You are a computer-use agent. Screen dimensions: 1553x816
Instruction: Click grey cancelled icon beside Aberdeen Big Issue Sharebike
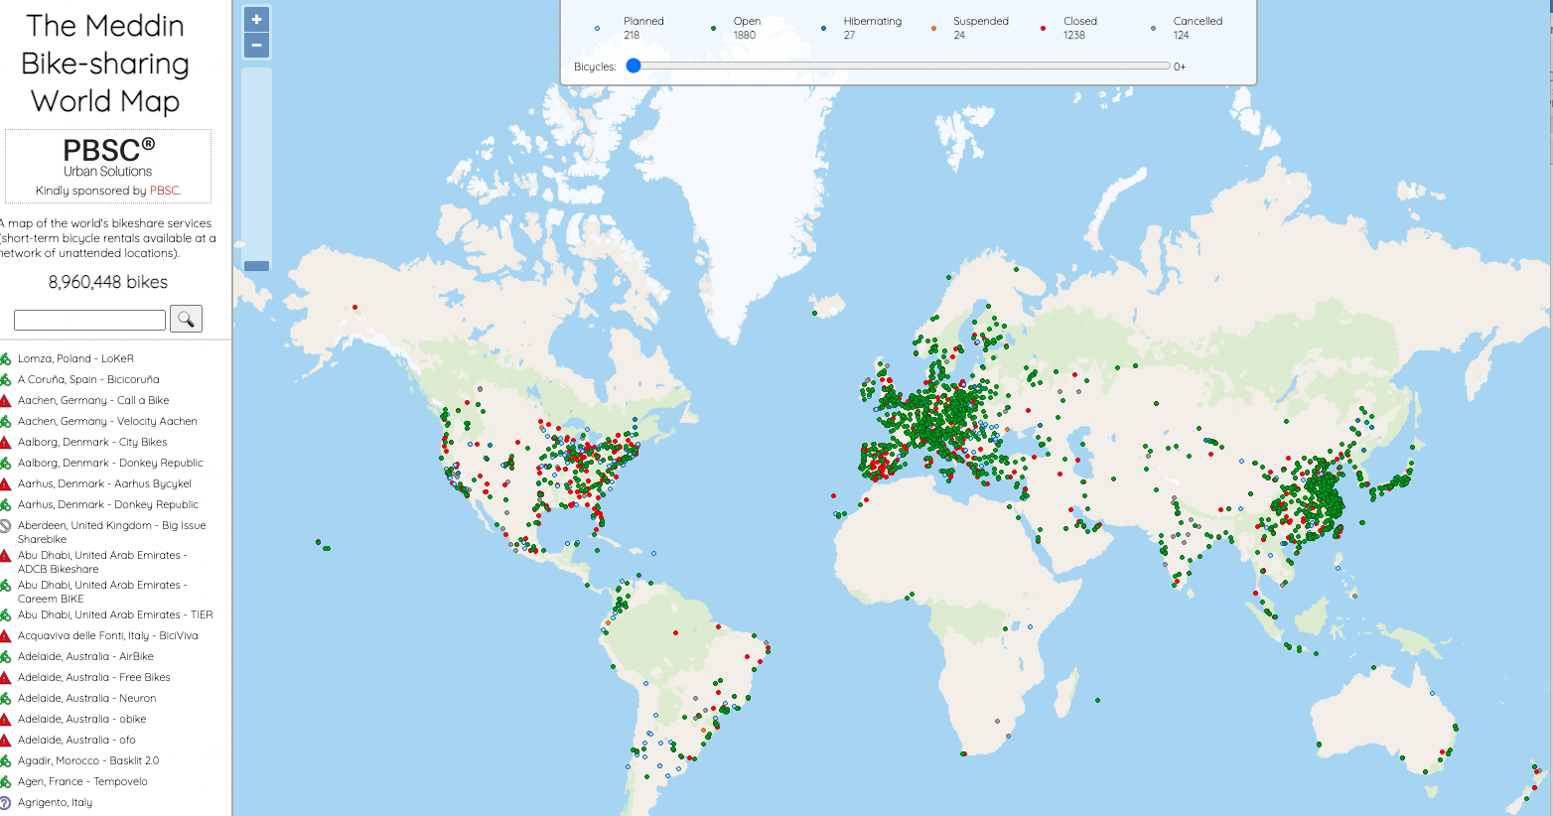point(5,526)
